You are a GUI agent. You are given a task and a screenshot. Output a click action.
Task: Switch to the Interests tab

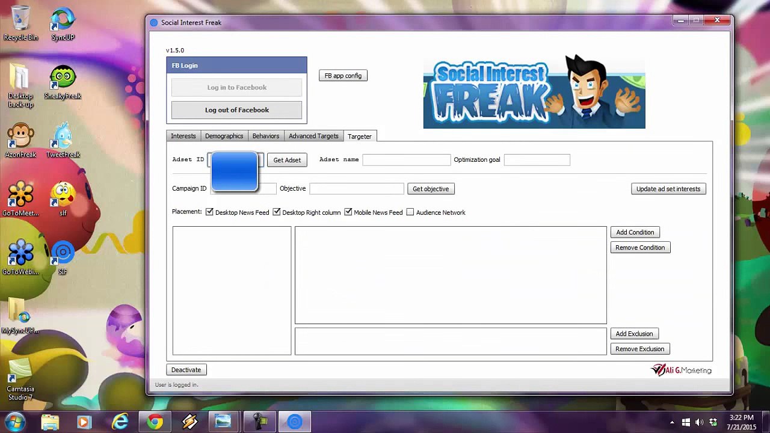pyautogui.click(x=183, y=137)
